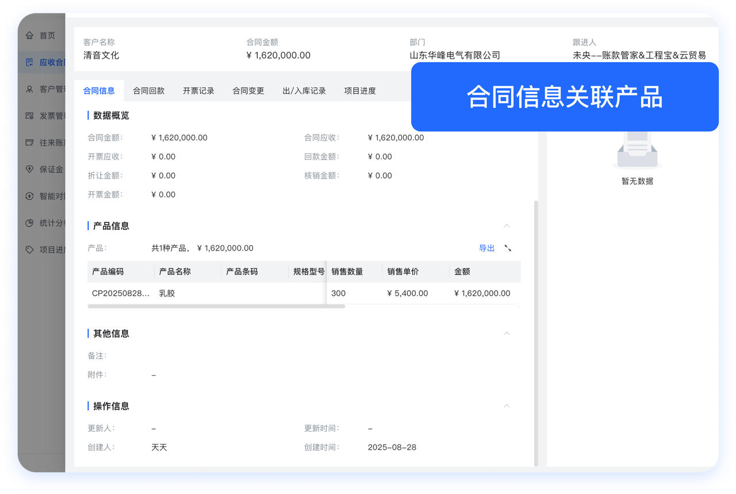
Task: Go to the 合同变更 tab
Action: (248, 91)
